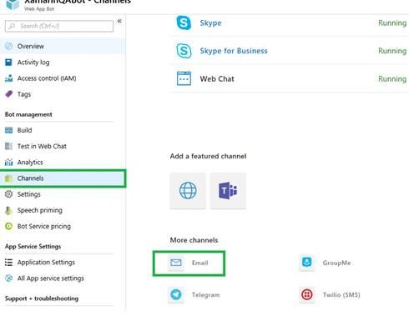Click the Add a featured channel heading
Image resolution: width=409 pixels, height=316 pixels.
click(208, 156)
